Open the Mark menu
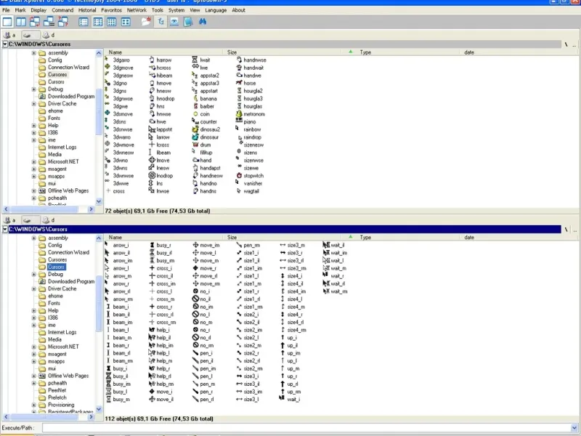The image size is (581, 436). (x=20, y=10)
